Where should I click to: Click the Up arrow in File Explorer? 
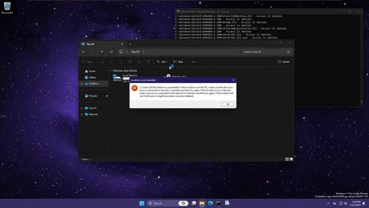102,52
